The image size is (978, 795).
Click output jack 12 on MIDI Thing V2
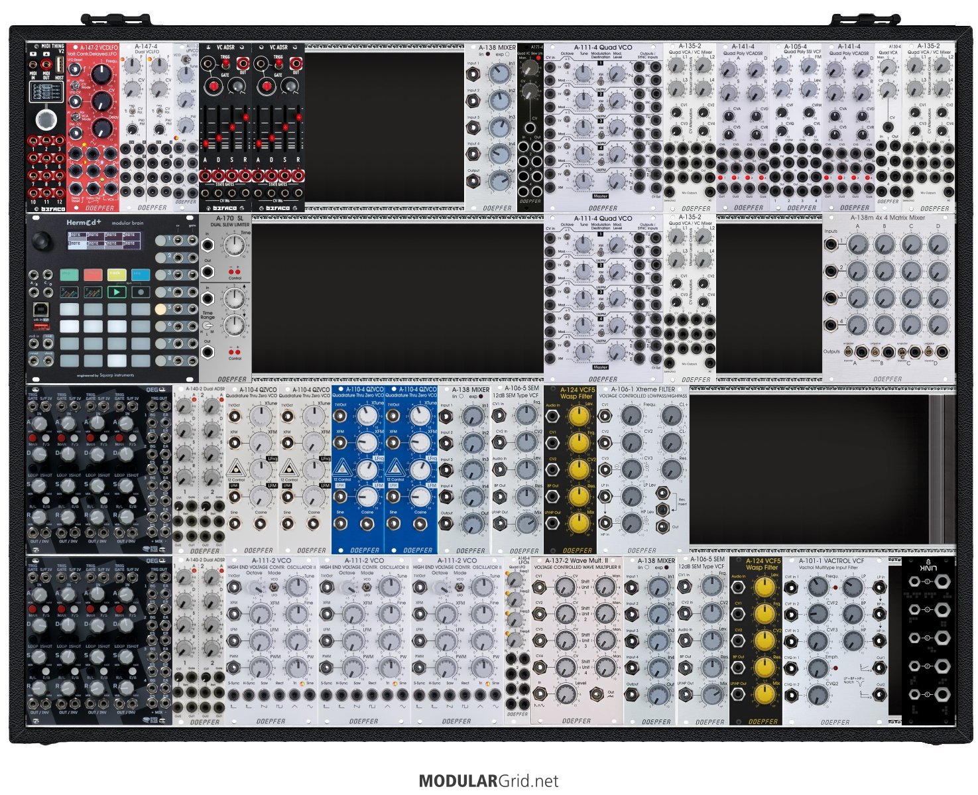click(60, 192)
